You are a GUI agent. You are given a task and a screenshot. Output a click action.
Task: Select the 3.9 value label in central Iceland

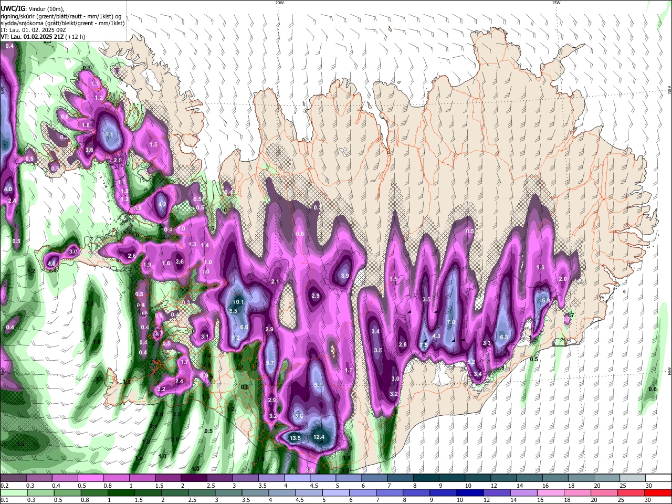[x=345, y=276]
